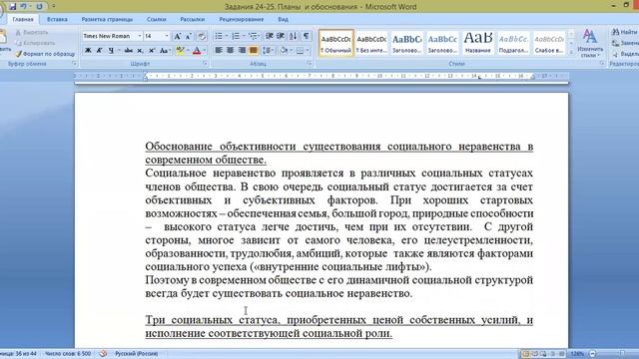Redo the action in Quick Access toolbar
This screenshot has width=639, height=359.
[40, 7]
